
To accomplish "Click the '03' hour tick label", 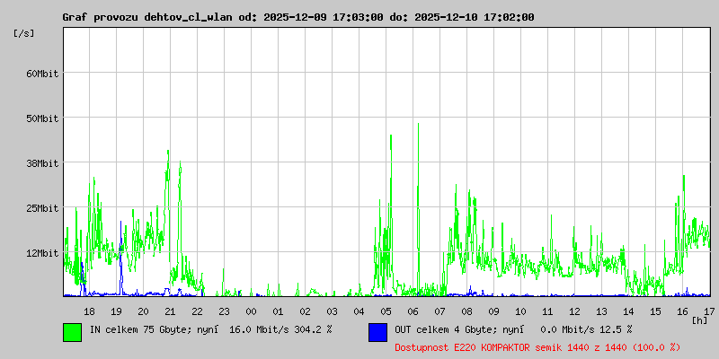I will point(332,311).
